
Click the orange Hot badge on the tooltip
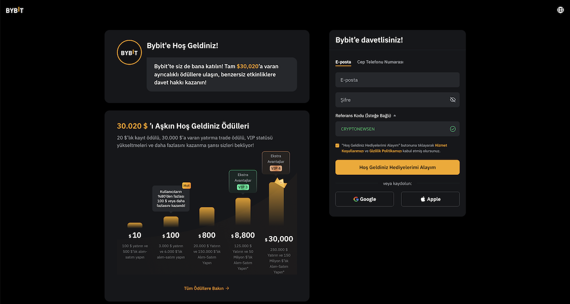(186, 185)
